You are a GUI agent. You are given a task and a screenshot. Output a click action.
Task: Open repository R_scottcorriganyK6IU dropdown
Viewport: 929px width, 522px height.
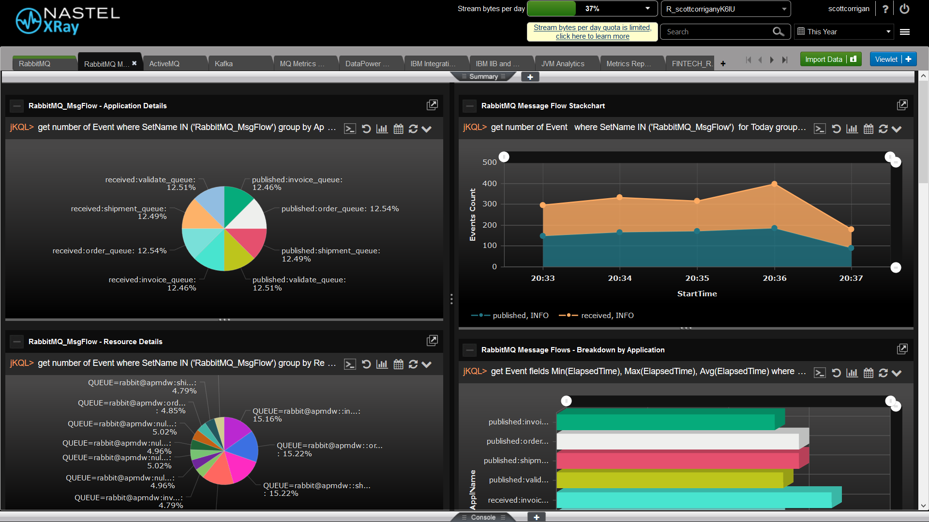[x=726, y=9]
